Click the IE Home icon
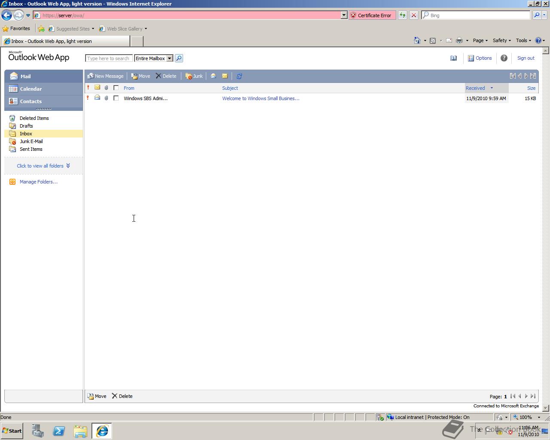This screenshot has width=550, height=440. coord(417,40)
